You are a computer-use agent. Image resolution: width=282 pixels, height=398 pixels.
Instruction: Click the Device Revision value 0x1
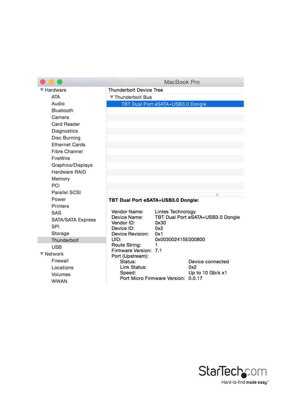(x=159, y=234)
